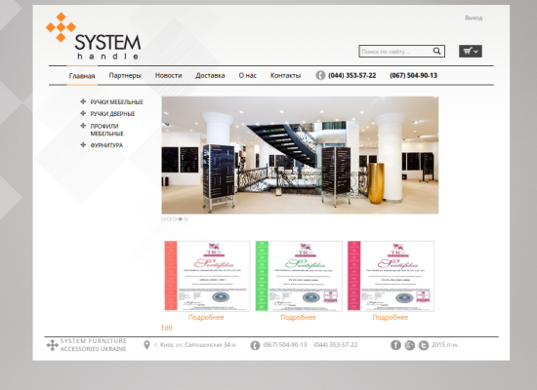537x390 pixels.
Task: Expand icon beside Профили мебельные
Action: [83, 126]
